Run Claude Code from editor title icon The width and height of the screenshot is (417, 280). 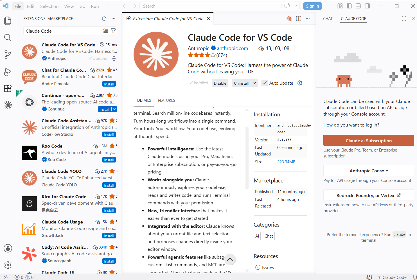point(289,19)
